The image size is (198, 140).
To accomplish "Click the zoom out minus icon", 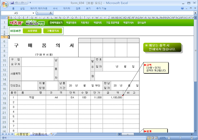I will point(168,138).
